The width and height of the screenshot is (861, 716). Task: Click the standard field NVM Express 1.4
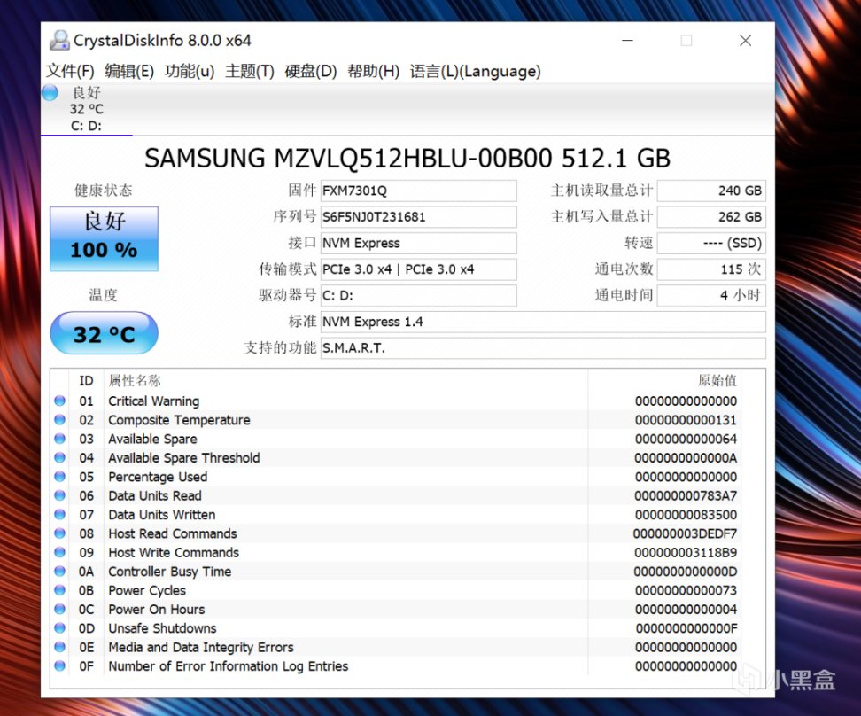(x=543, y=322)
